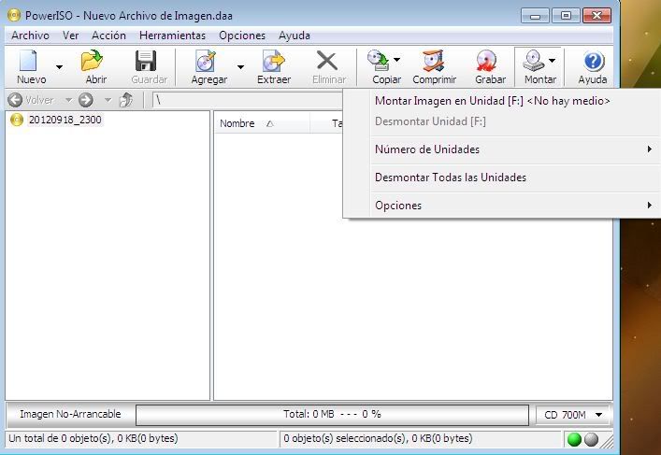The height and width of the screenshot is (455, 661).
Task: Open the Opciones menu in menu bar
Action: [242, 36]
